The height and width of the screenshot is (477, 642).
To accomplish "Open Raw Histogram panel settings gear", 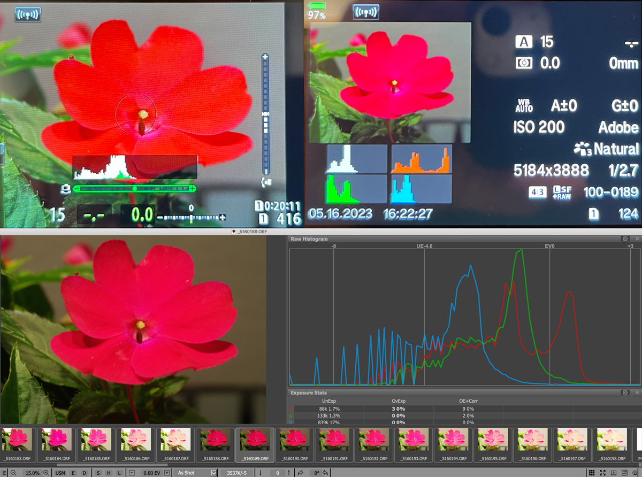I will pos(625,239).
